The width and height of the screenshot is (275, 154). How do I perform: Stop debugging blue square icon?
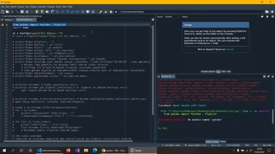pos(83,12)
